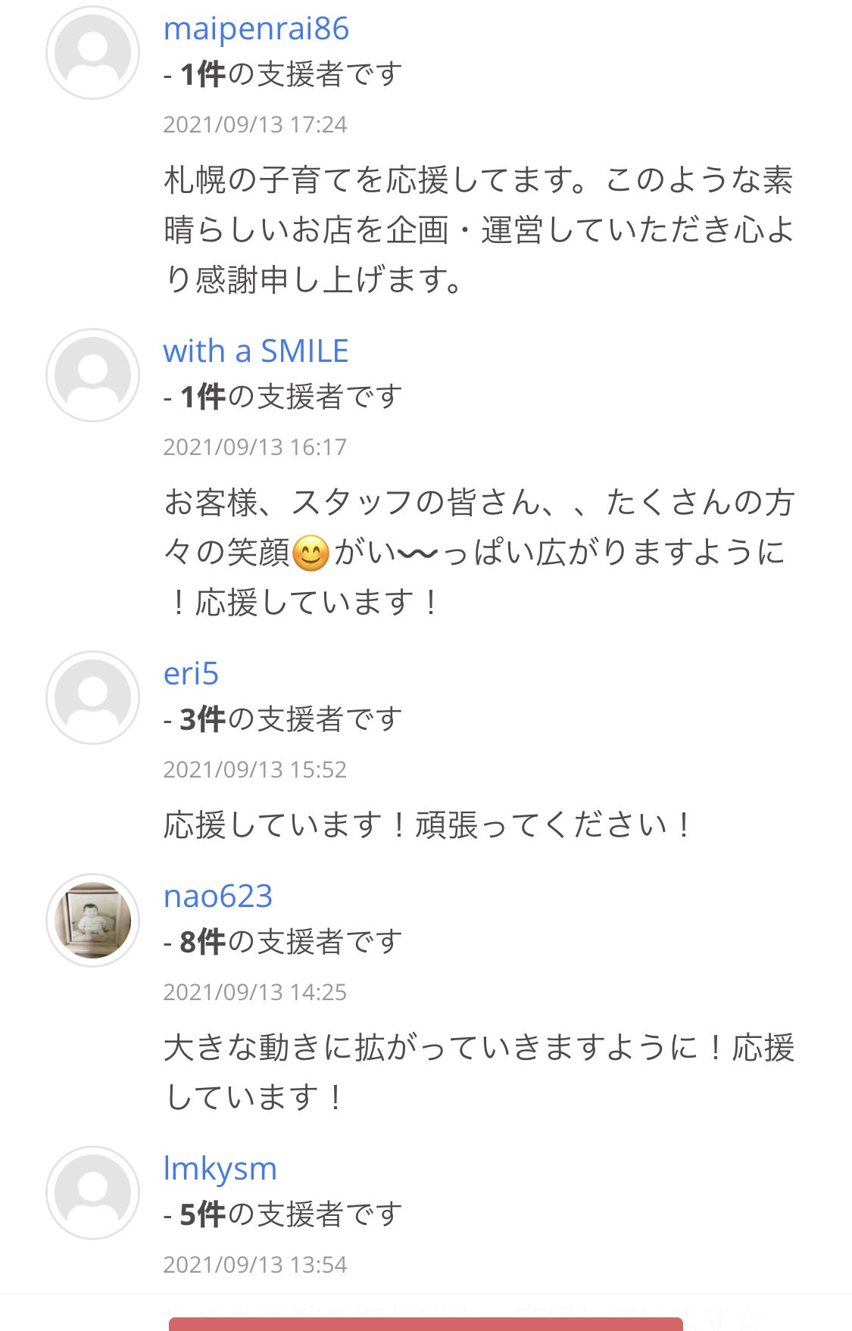Open with a SMILE profile link

coord(255,351)
